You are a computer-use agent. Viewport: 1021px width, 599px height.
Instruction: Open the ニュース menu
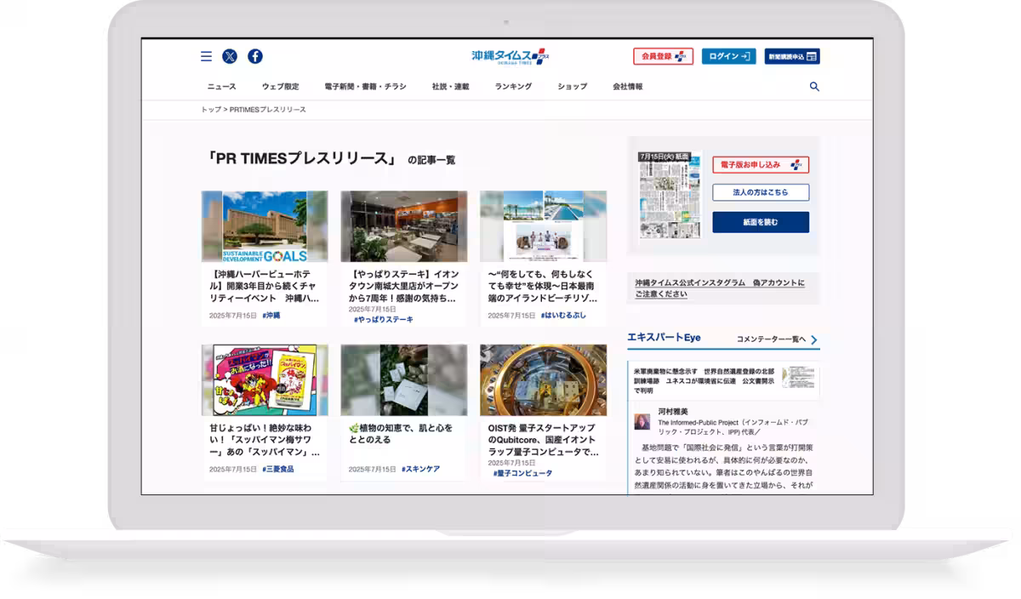point(222,87)
